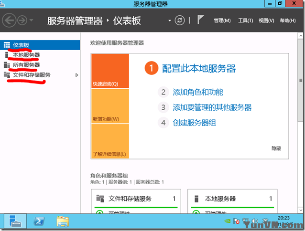Click the 文件和存储服务 icon in the sidebar
The width and height of the screenshot is (305, 231).
point(7,75)
